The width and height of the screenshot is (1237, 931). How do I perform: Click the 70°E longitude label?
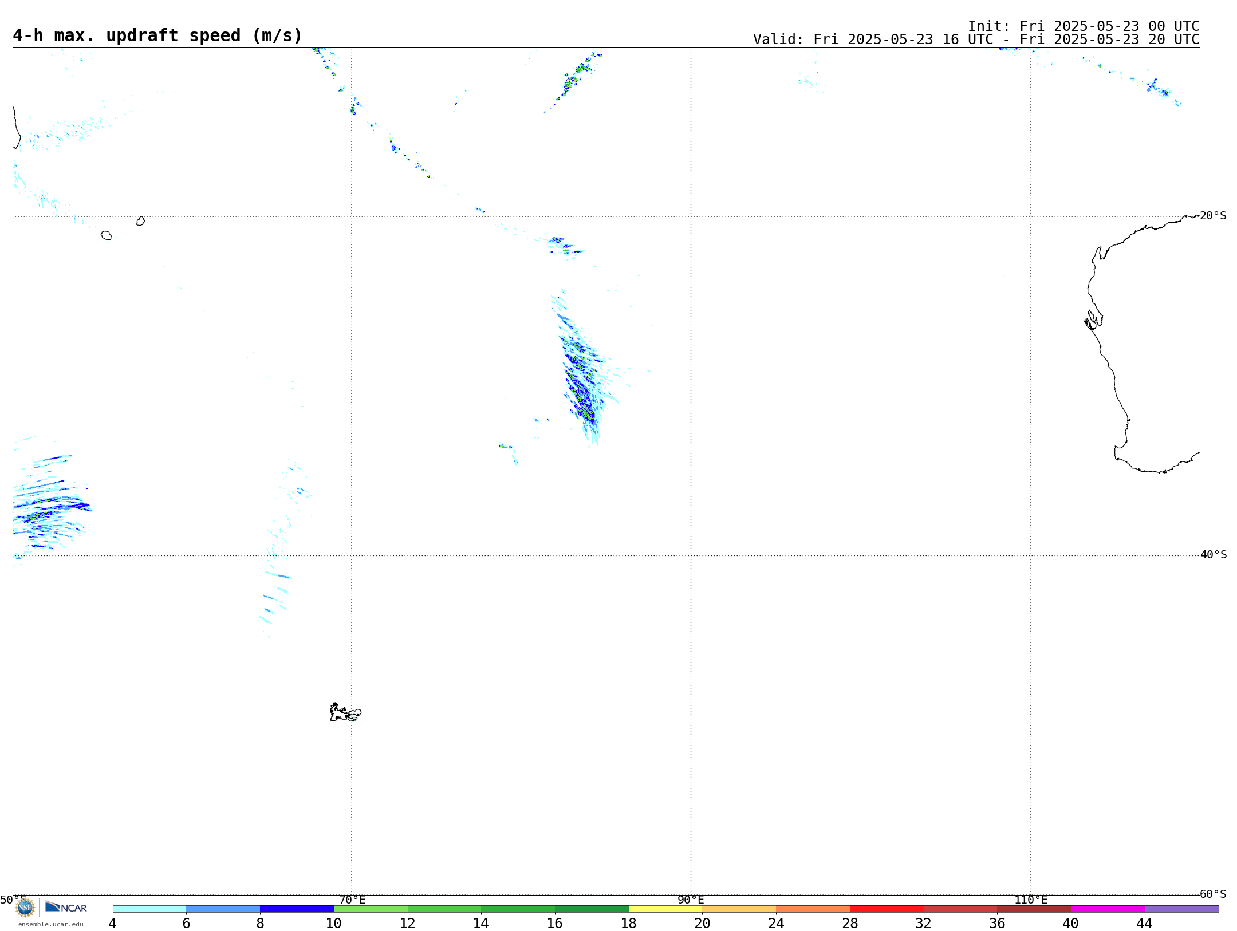point(352,900)
